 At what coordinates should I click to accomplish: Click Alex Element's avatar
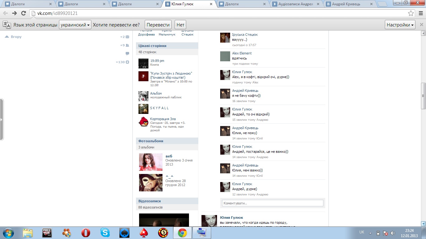(225, 56)
